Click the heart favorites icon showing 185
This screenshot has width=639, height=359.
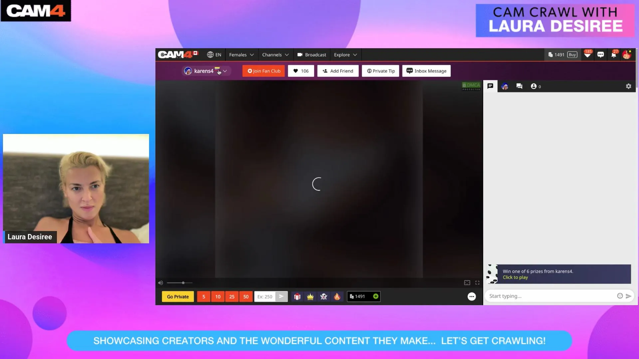pyautogui.click(x=587, y=55)
